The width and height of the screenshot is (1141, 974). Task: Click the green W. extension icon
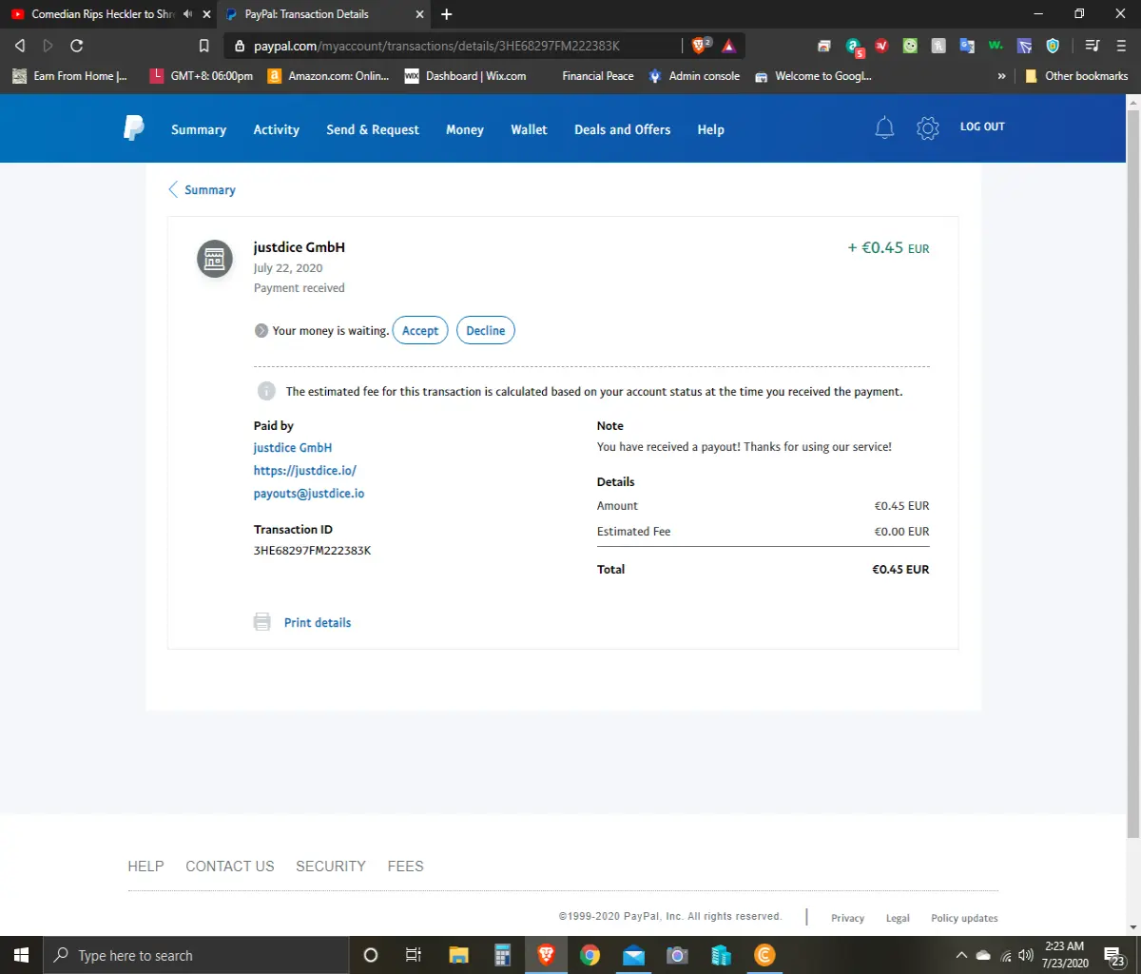coord(996,45)
